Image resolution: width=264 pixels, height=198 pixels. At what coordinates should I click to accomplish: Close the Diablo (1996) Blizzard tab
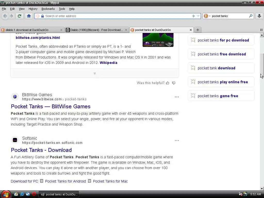point(126,30)
